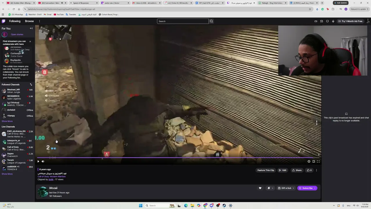Open the Prime loot crown icon
This screenshot has height=209, width=371.
316,21
